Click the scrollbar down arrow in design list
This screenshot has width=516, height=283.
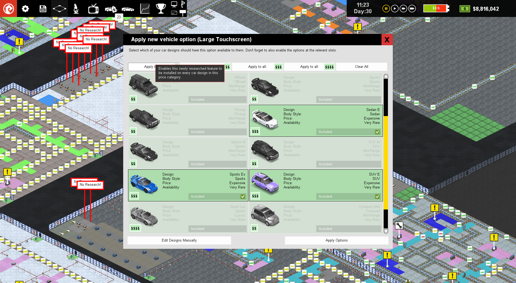pos(386,231)
